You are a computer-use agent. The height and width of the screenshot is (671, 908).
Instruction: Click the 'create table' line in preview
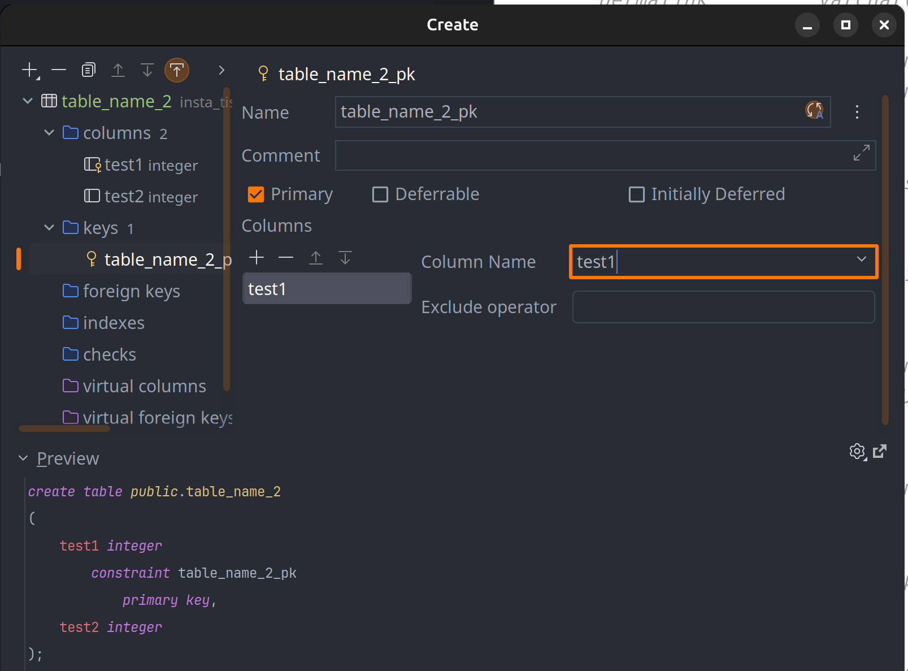coord(154,492)
